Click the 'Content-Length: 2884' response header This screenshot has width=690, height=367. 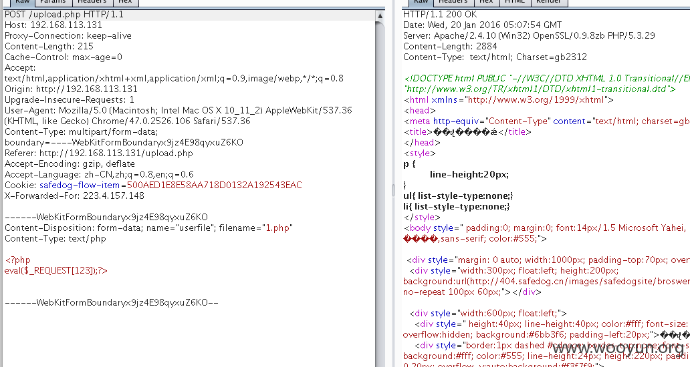(x=450, y=47)
